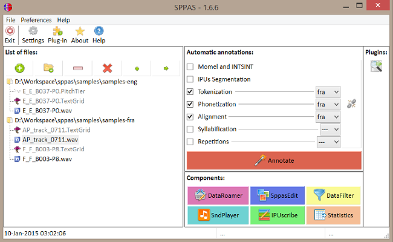Click the TextGrid icon of F_F_B003-P8.TextGrid

pos(17,149)
